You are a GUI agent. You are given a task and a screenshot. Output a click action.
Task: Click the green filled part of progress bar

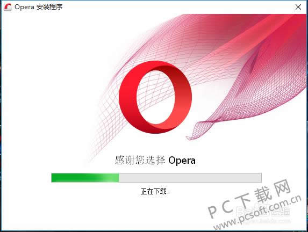pos(85,178)
